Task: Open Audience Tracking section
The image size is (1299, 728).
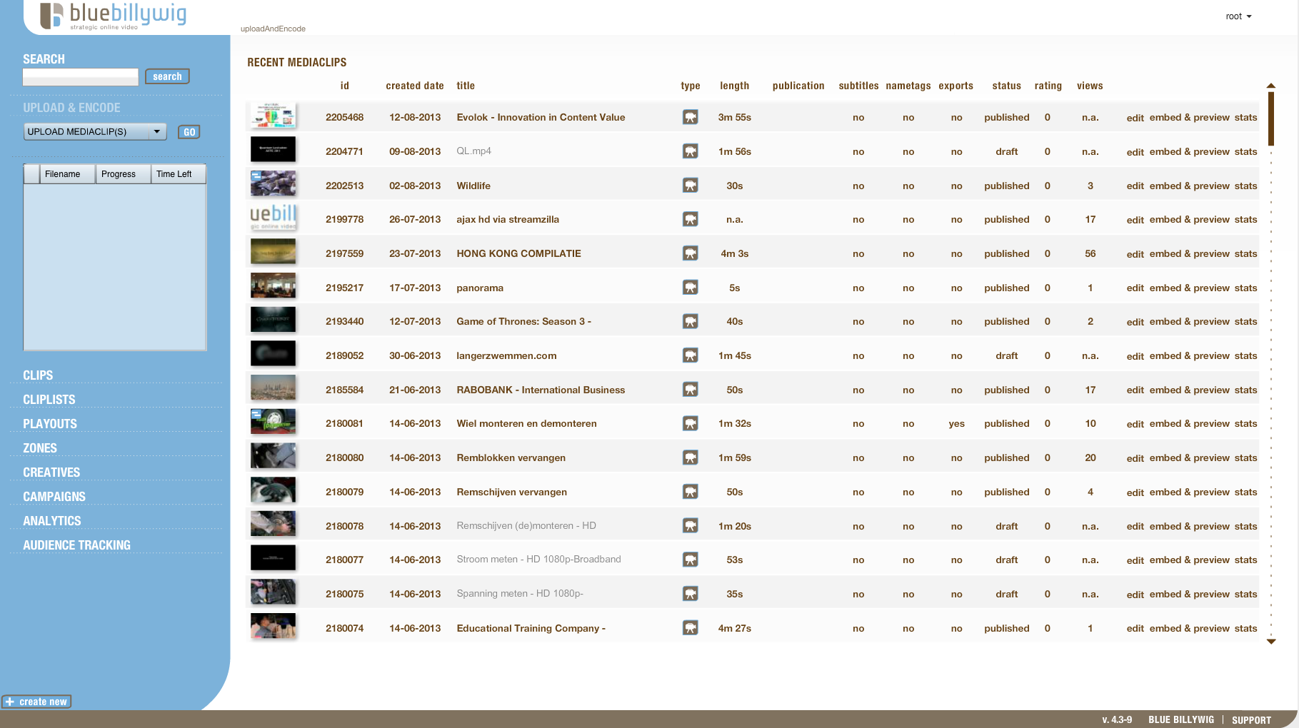Action: 76,545
